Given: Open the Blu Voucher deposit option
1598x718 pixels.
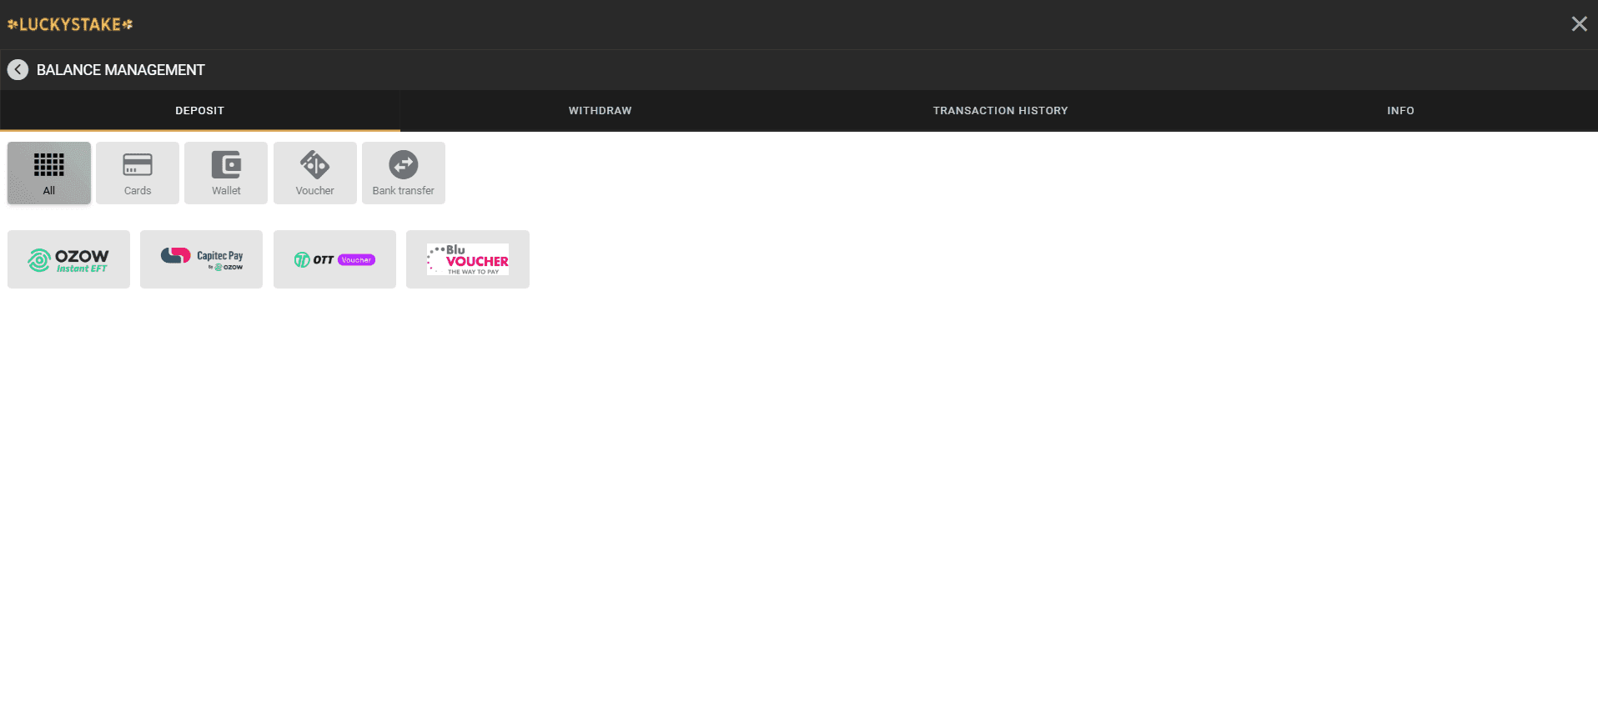Looking at the screenshot, I should tap(467, 259).
